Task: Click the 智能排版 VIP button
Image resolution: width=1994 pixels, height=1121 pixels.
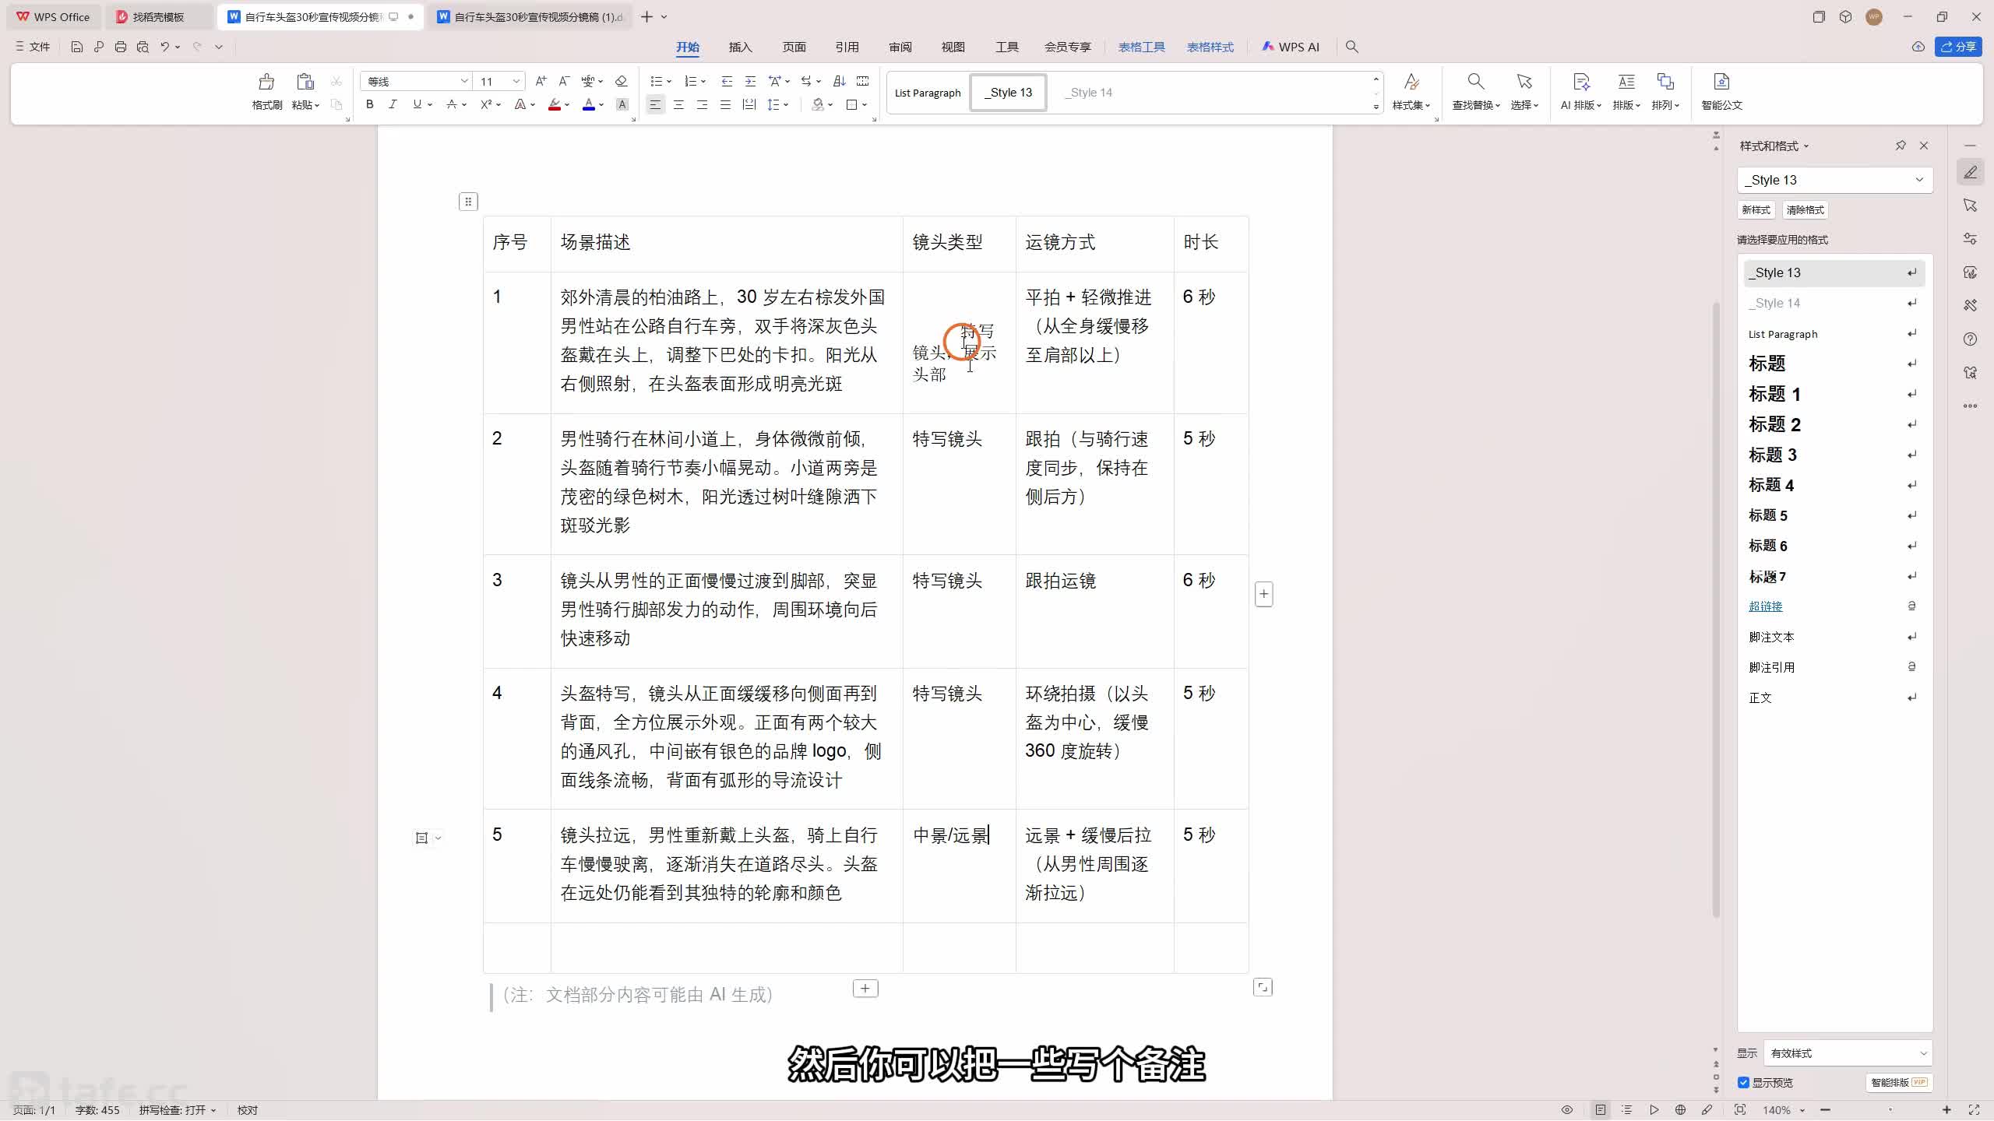Action: (1899, 1083)
